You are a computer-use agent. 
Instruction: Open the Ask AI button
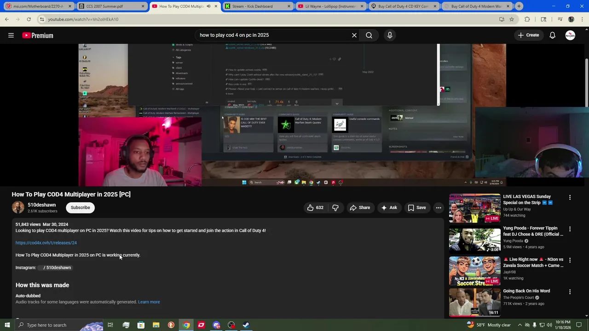click(389, 208)
